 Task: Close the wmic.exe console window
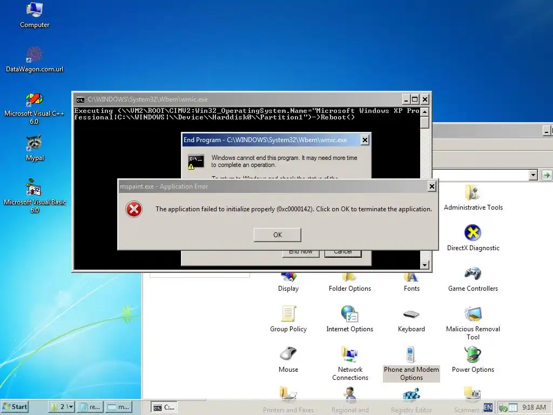pos(425,99)
